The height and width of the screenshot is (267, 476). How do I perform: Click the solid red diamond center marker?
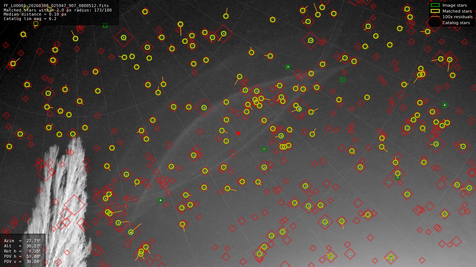point(238,133)
